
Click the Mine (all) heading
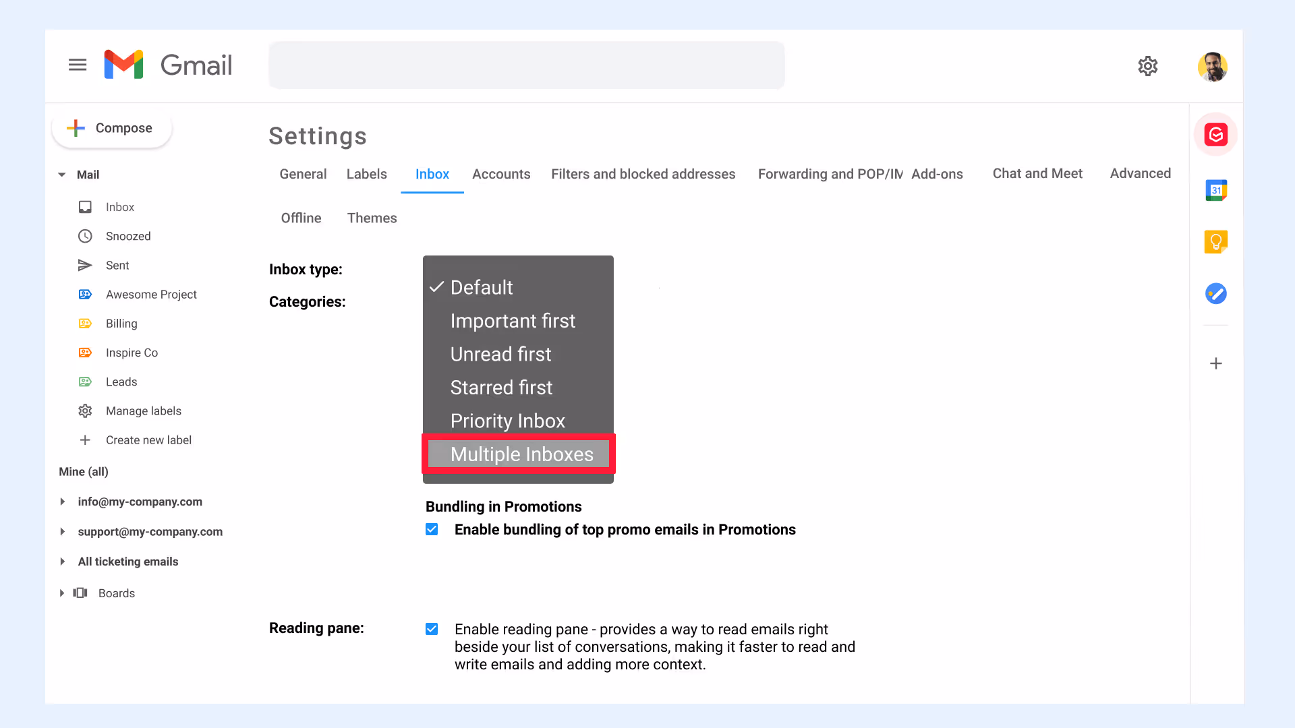click(84, 471)
